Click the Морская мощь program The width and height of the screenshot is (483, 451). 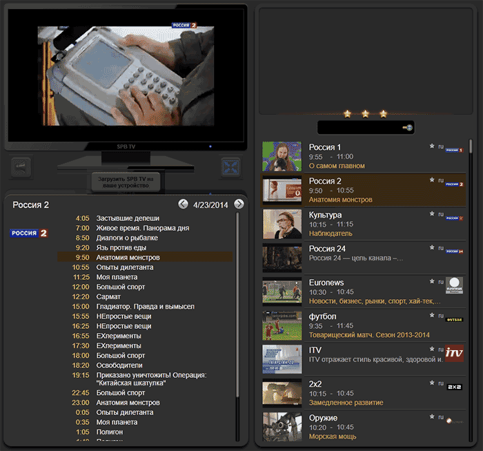tap(333, 436)
